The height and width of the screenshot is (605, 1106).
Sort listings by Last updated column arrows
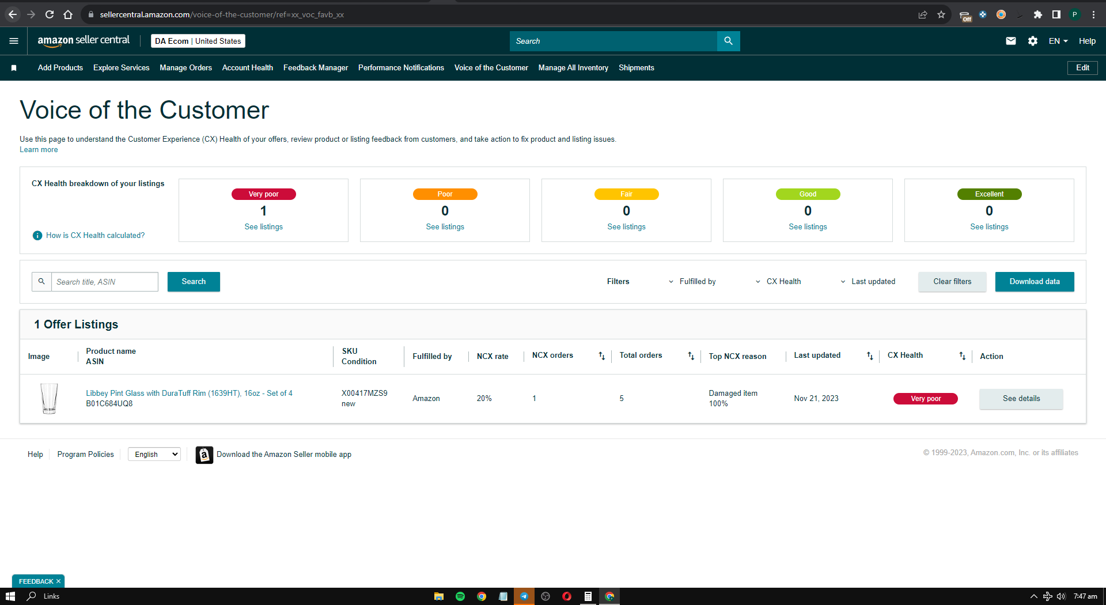[870, 356]
